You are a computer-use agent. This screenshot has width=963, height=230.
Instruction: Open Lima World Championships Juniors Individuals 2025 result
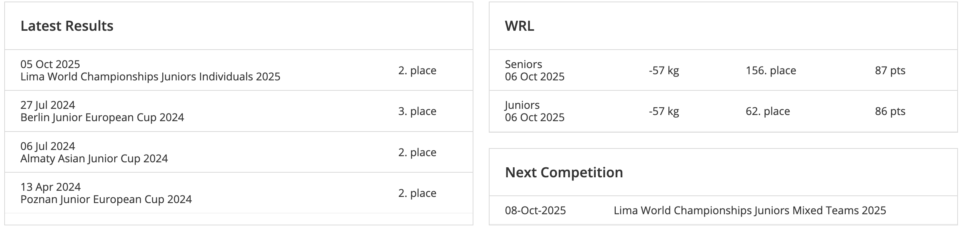tap(150, 77)
